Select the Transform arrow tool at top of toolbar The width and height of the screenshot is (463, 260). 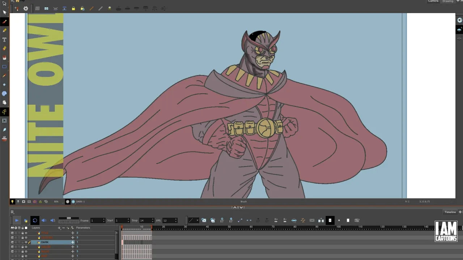[x=4, y=4]
